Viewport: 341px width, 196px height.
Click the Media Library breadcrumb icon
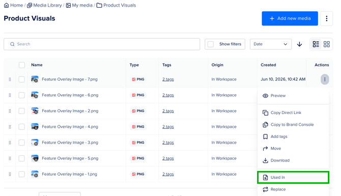tap(30, 5)
